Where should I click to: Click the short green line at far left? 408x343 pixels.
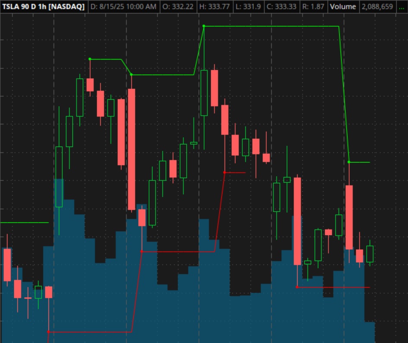[x=24, y=222]
